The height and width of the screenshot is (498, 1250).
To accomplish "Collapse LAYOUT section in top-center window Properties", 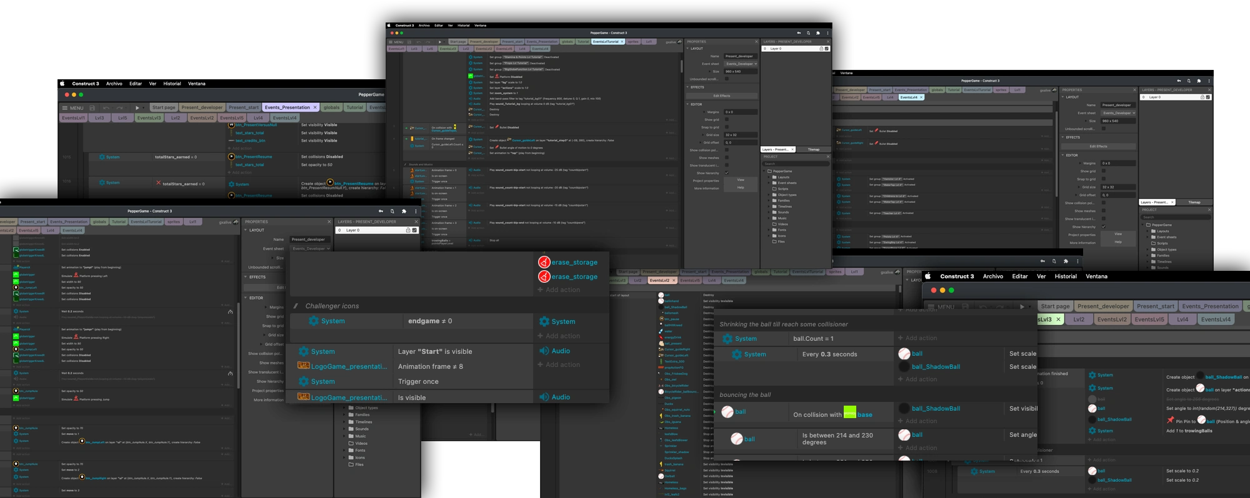I will pyautogui.click(x=688, y=49).
